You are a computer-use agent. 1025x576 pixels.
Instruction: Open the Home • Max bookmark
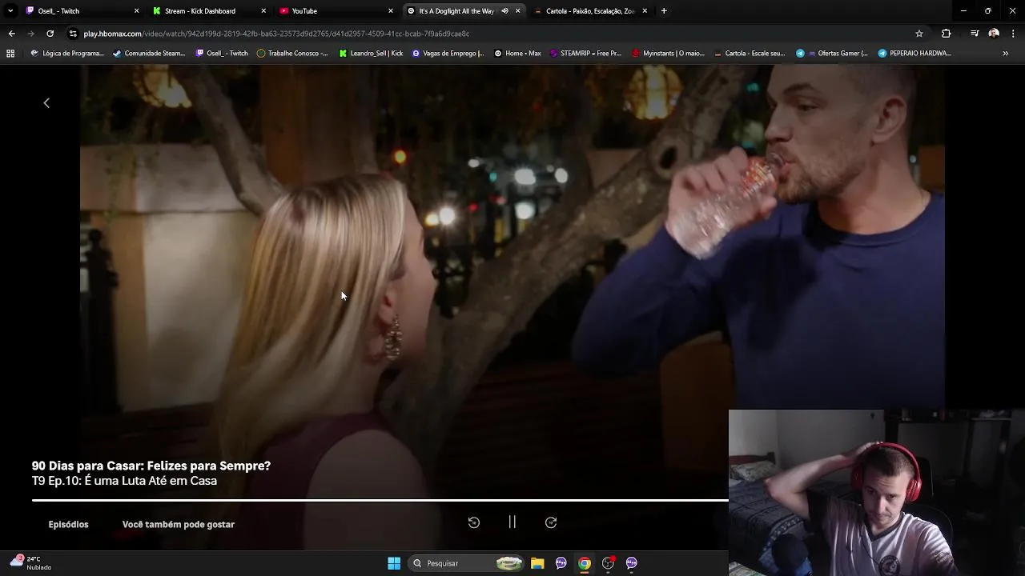tap(517, 54)
